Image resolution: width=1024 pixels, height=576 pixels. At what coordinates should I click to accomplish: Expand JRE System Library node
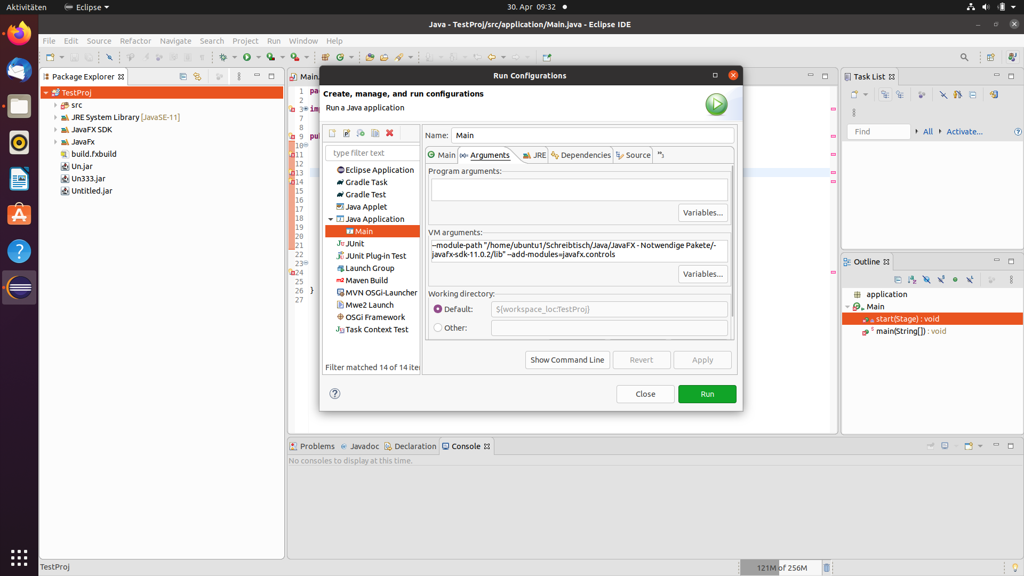pyautogui.click(x=55, y=117)
